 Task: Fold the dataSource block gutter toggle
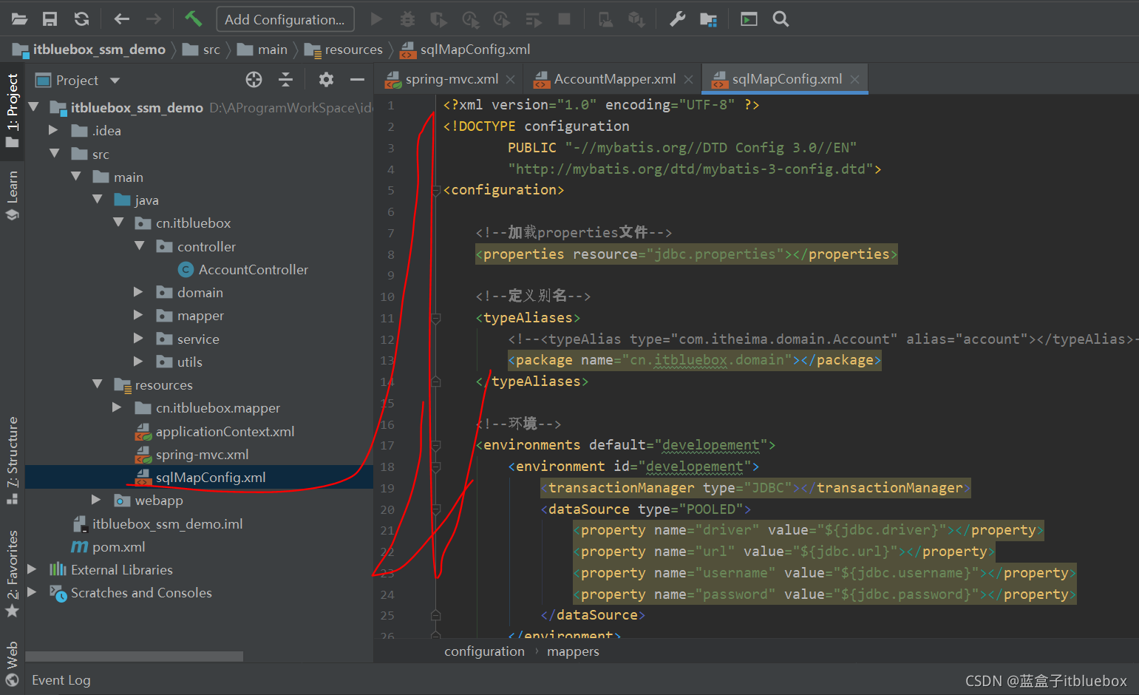coord(436,509)
